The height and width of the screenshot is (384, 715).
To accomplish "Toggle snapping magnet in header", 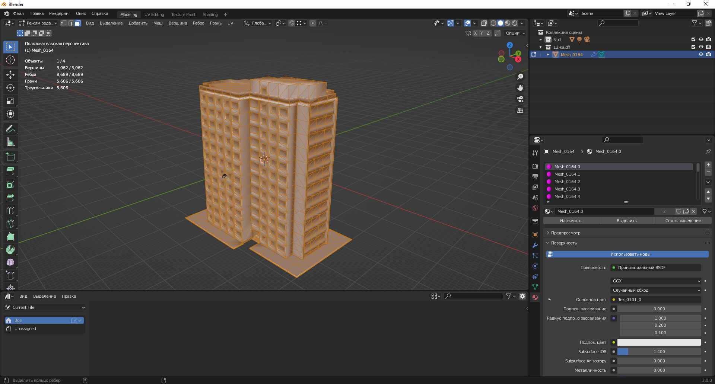I will click(292, 23).
